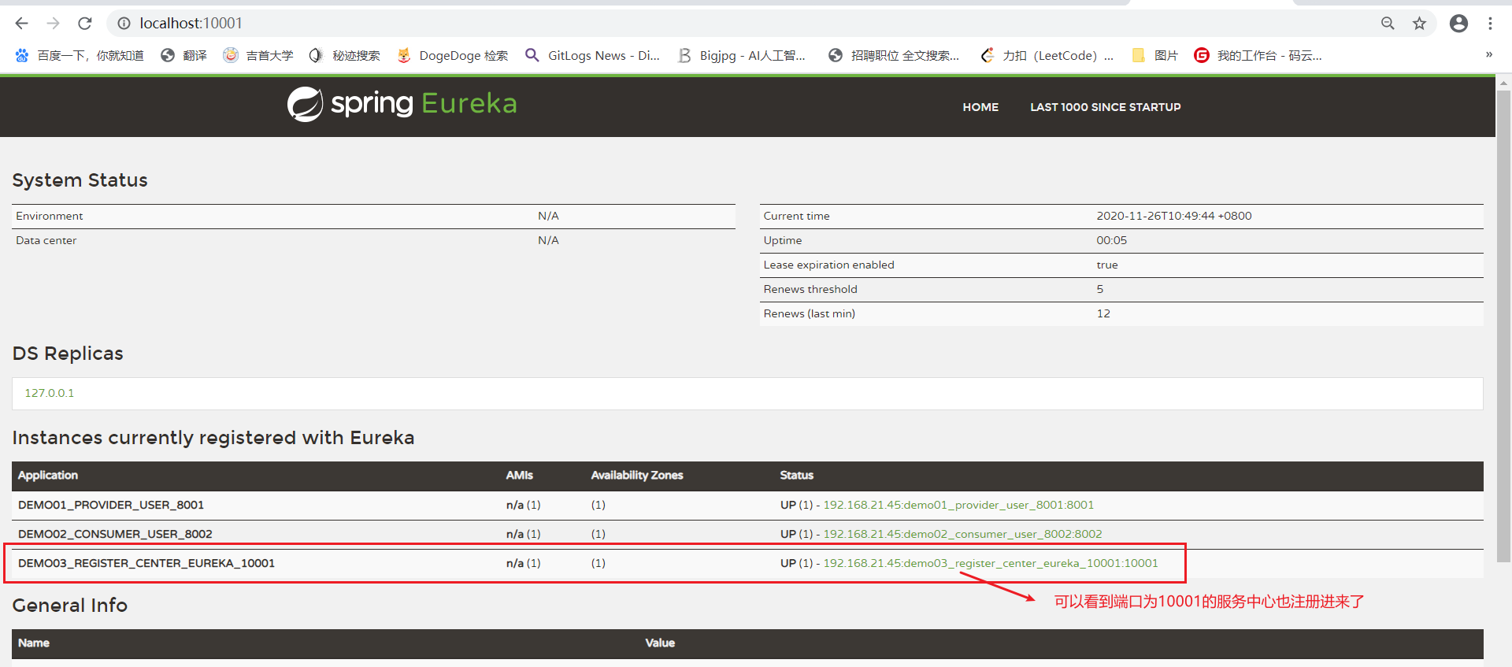Select the DEMO01_PROVIDER_USER_8001 application cell
The height and width of the screenshot is (667, 1512).
pyautogui.click(x=111, y=505)
